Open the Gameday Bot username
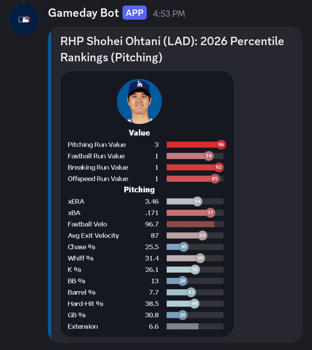 (83, 13)
